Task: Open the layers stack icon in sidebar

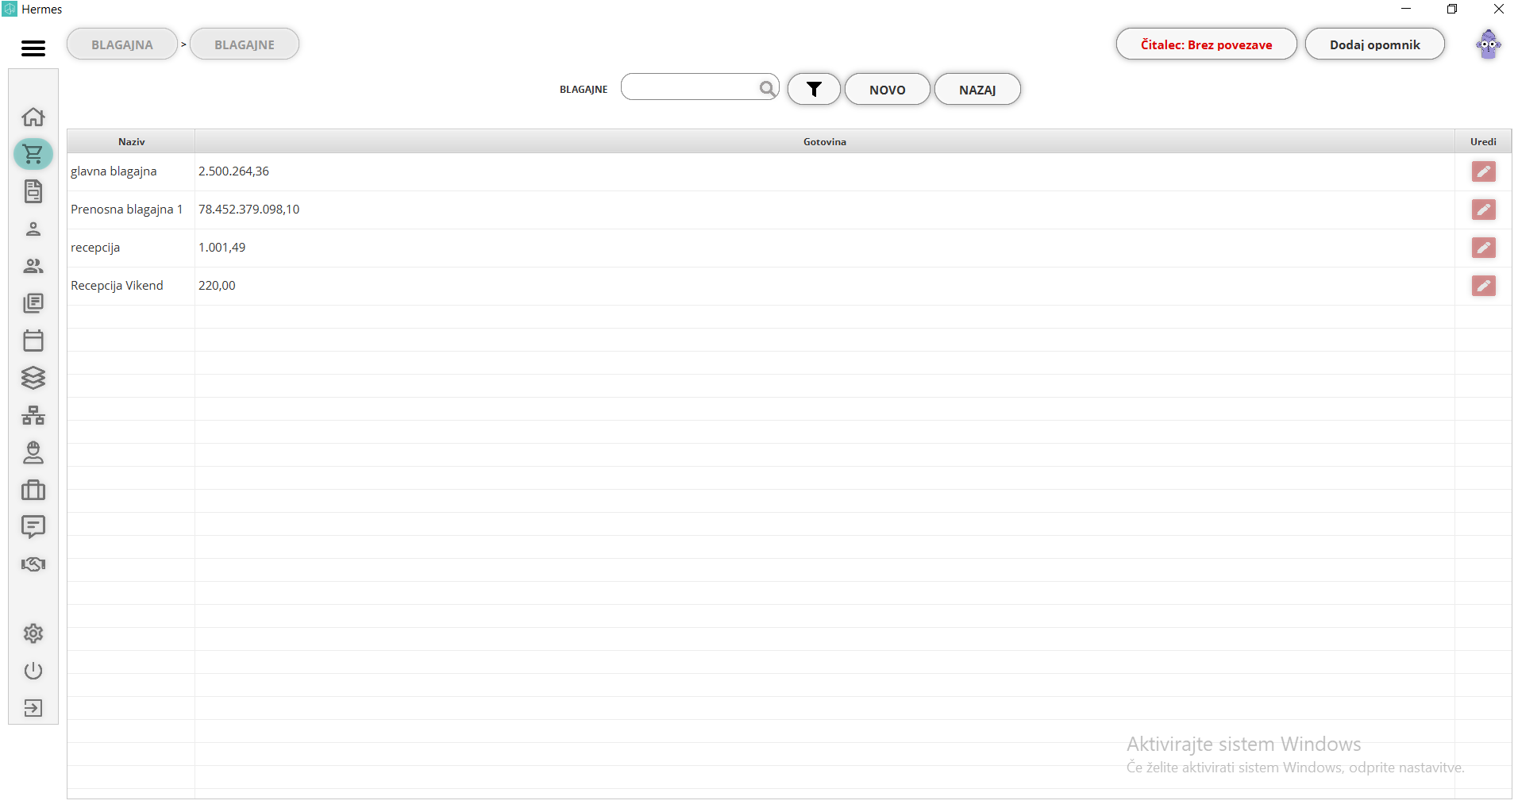Action: pyautogui.click(x=33, y=378)
